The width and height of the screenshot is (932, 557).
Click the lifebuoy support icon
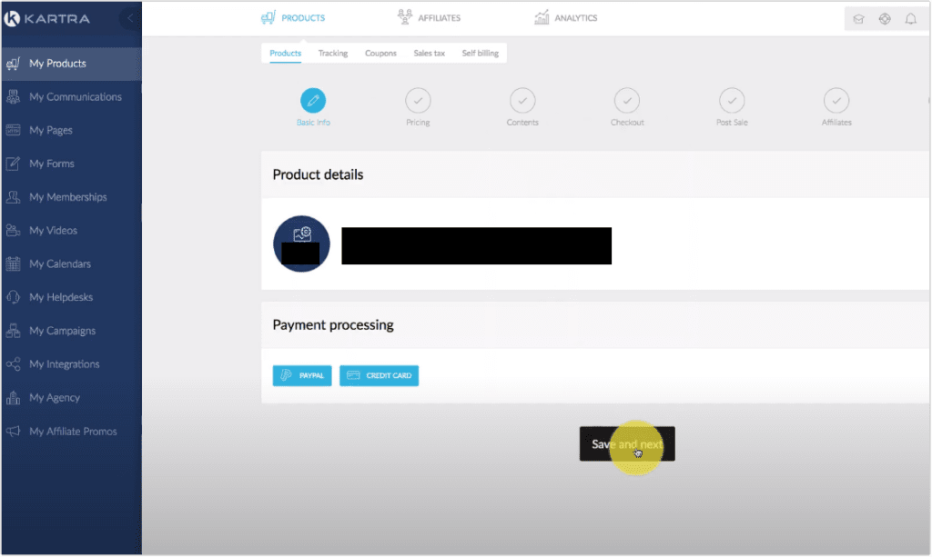(885, 19)
